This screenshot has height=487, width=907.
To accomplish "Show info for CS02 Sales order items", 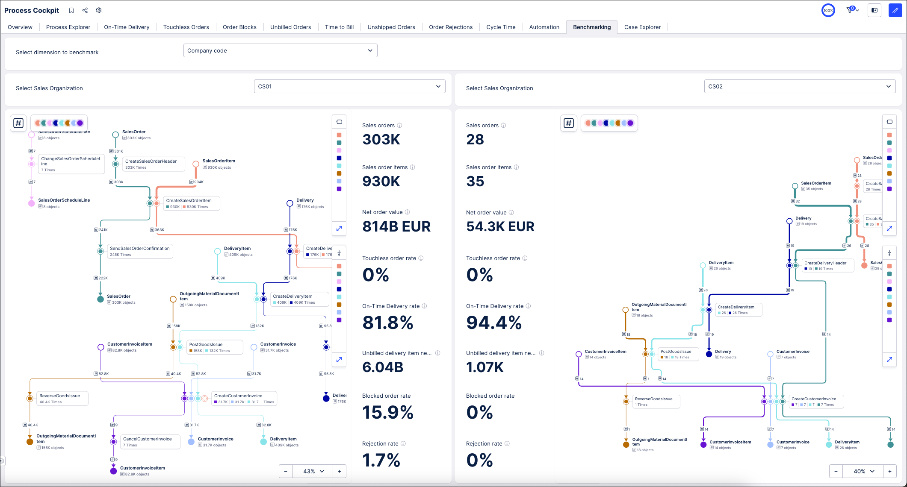I will tap(516, 167).
